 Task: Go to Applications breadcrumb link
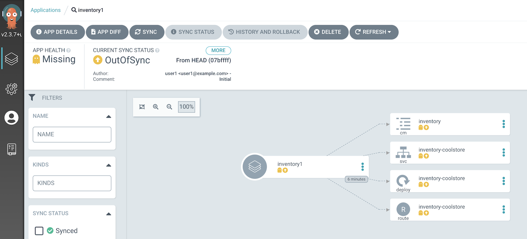click(46, 10)
